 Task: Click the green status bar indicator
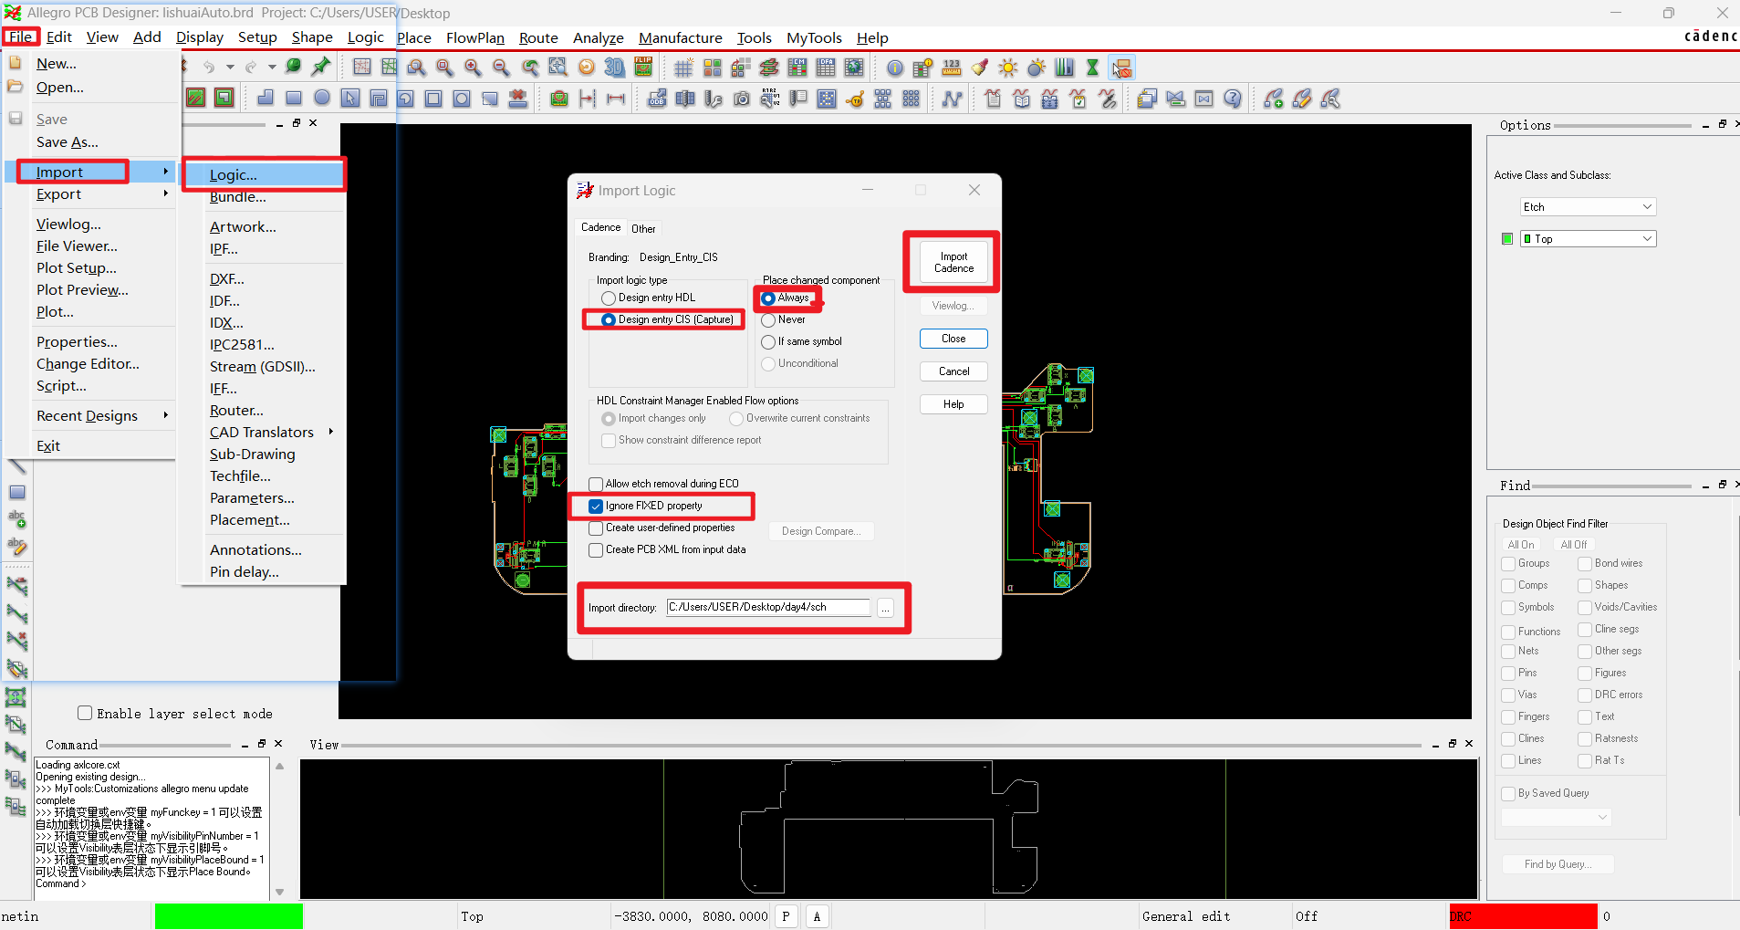229,916
